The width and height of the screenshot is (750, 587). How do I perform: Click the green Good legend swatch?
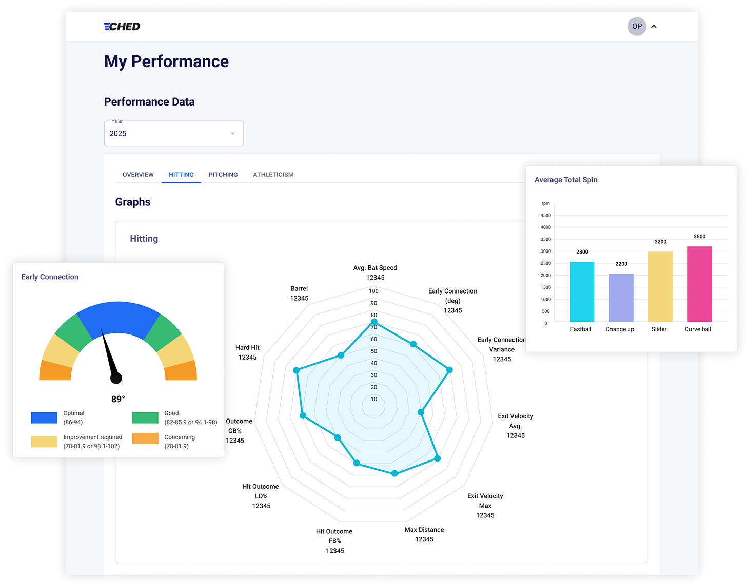tap(145, 417)
